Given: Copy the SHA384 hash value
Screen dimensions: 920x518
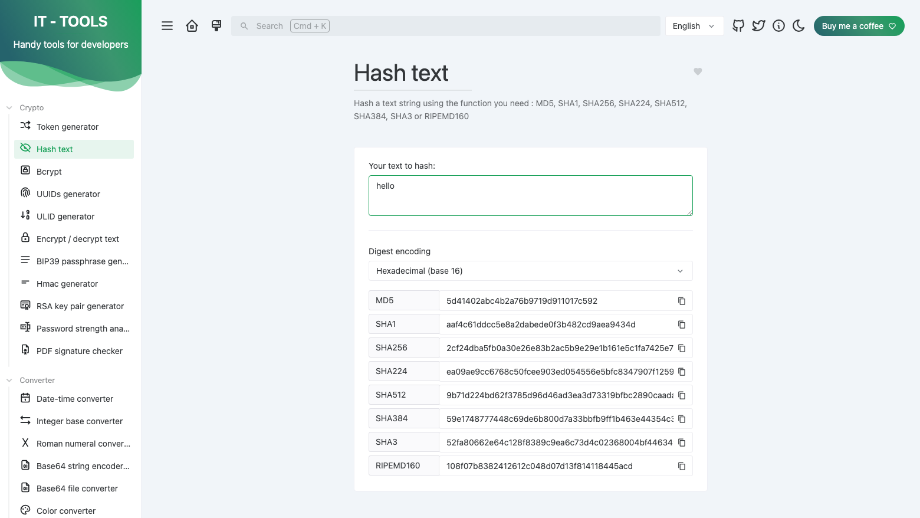Looking at the screenshot, I should pyautogui.click(x=682, y=419).
